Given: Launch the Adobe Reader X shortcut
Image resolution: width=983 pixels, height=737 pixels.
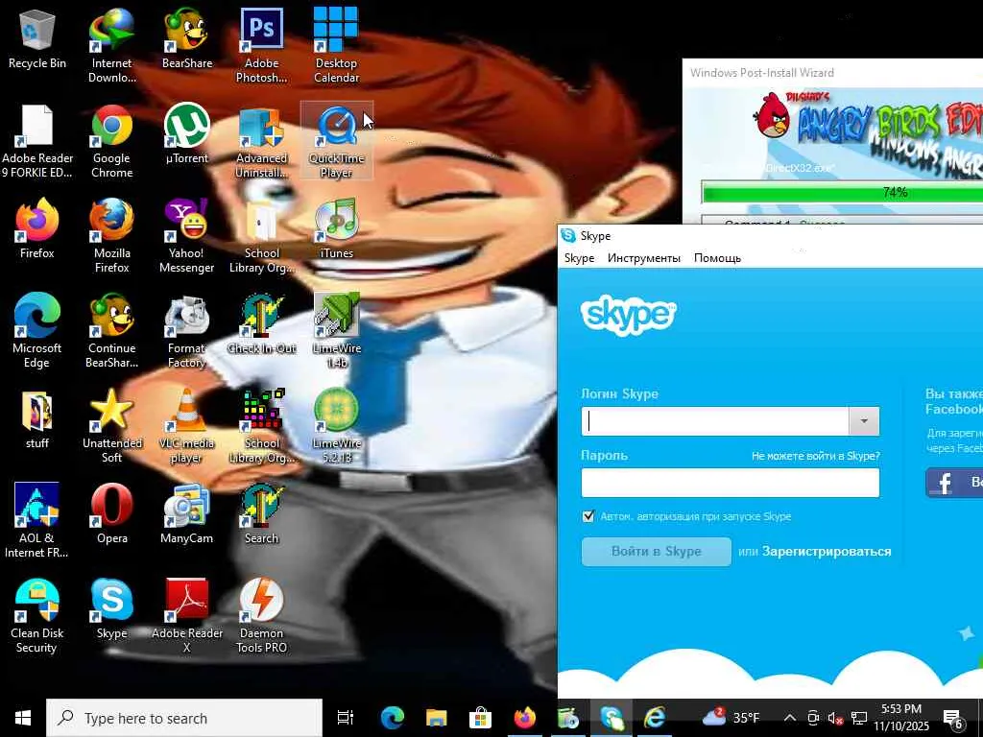Looking at the screenshot, I should 187,615.
